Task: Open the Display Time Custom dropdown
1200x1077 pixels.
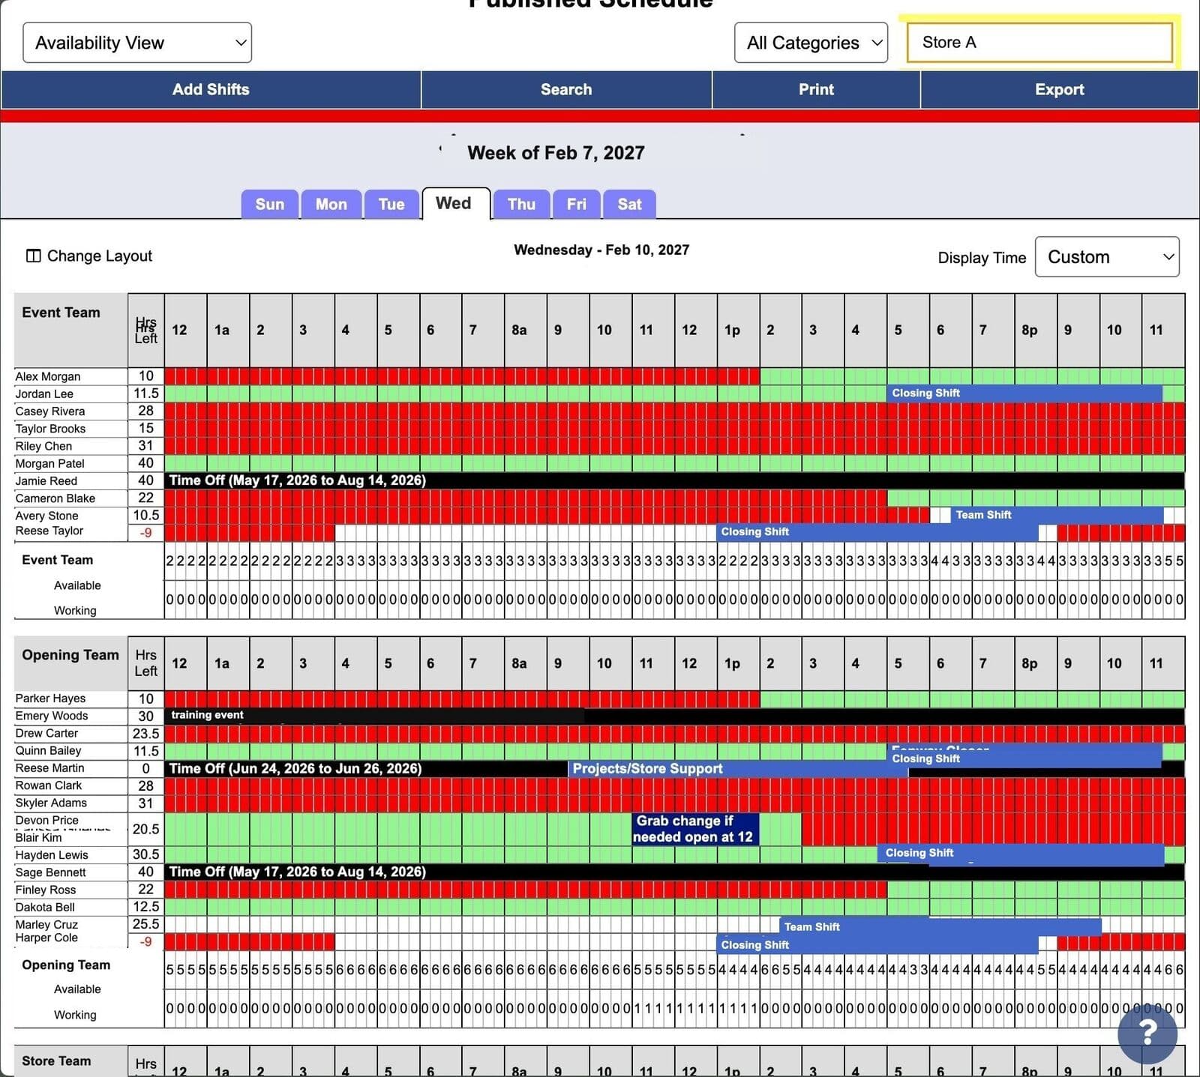Action: coord(1107,257)
